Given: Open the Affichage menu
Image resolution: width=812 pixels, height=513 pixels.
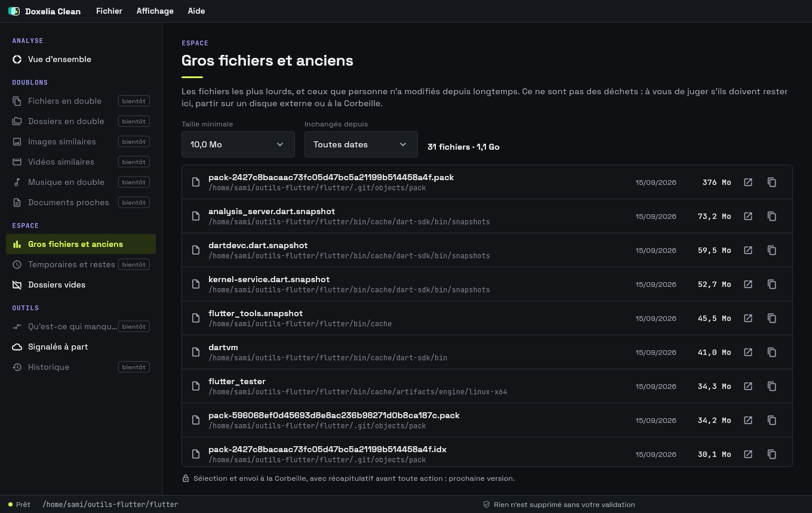Looking at the screenshot, I should (155, 11).
